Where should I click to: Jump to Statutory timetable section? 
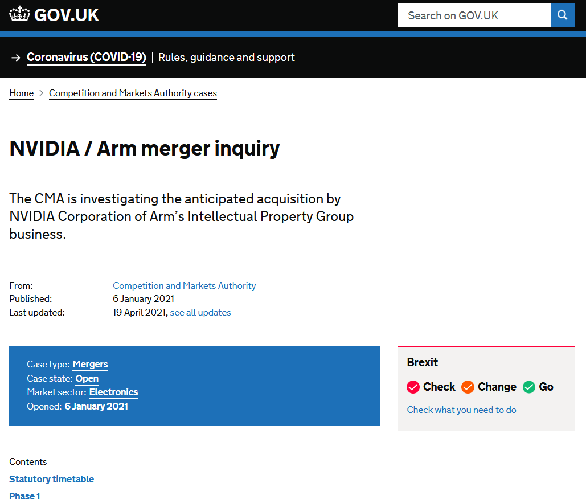52,480
